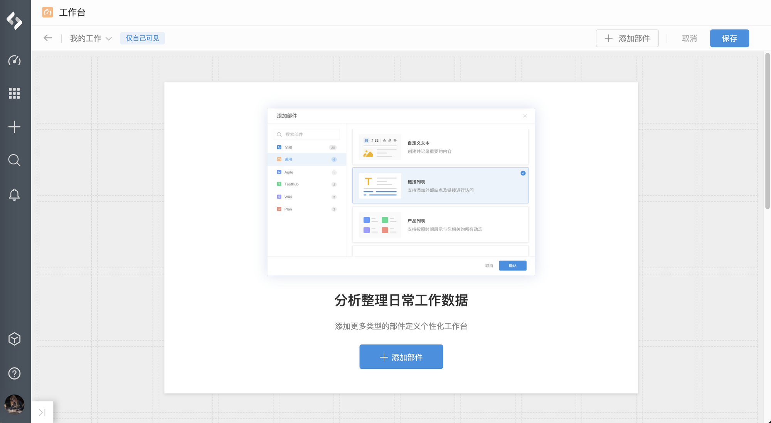Screen dimensions: 771x423
Task: Click 添加部件 button in the top toolbar
Action: point(627,38)
